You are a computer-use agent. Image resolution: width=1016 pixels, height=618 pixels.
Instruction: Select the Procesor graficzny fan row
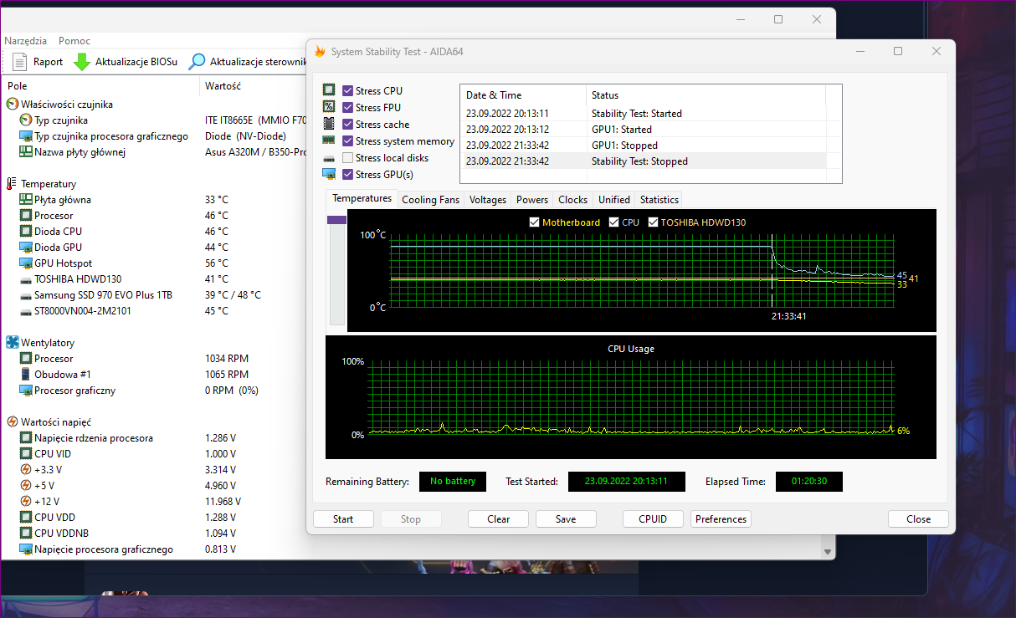154,391
